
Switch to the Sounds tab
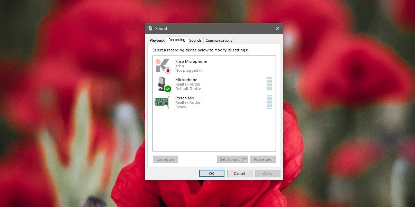point(195,40)
